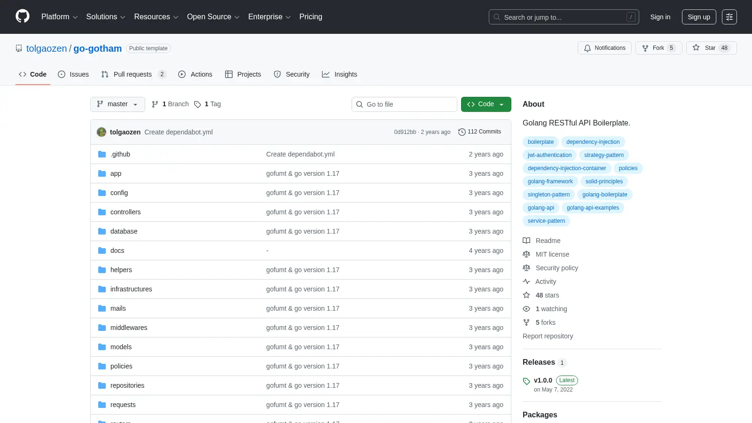Click tolgaozen's avatar in commit bar
The height and width of the screenshot is (423, 752).
click(102, 132)
